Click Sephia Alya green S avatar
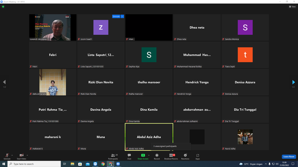Image resolution: width=298 pixels, height=167 pixels. pos(149,55)
